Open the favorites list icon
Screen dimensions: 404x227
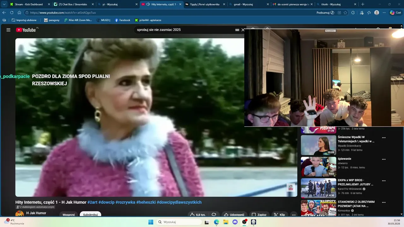pos(369,13)
